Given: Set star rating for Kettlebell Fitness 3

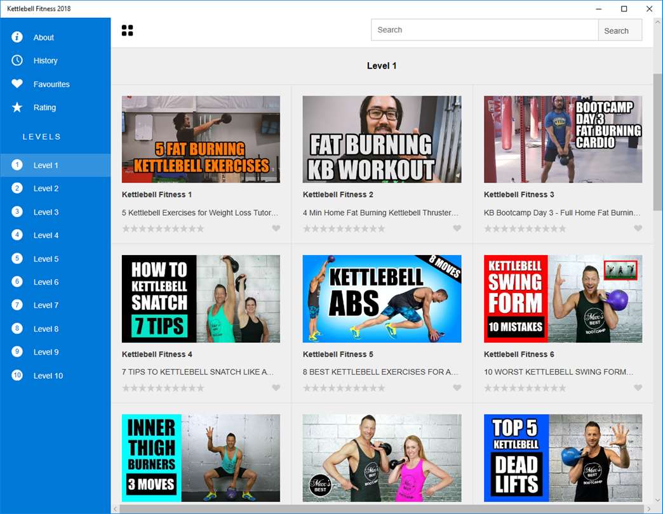Looking at the screenshot, I should tap(525, 228).
